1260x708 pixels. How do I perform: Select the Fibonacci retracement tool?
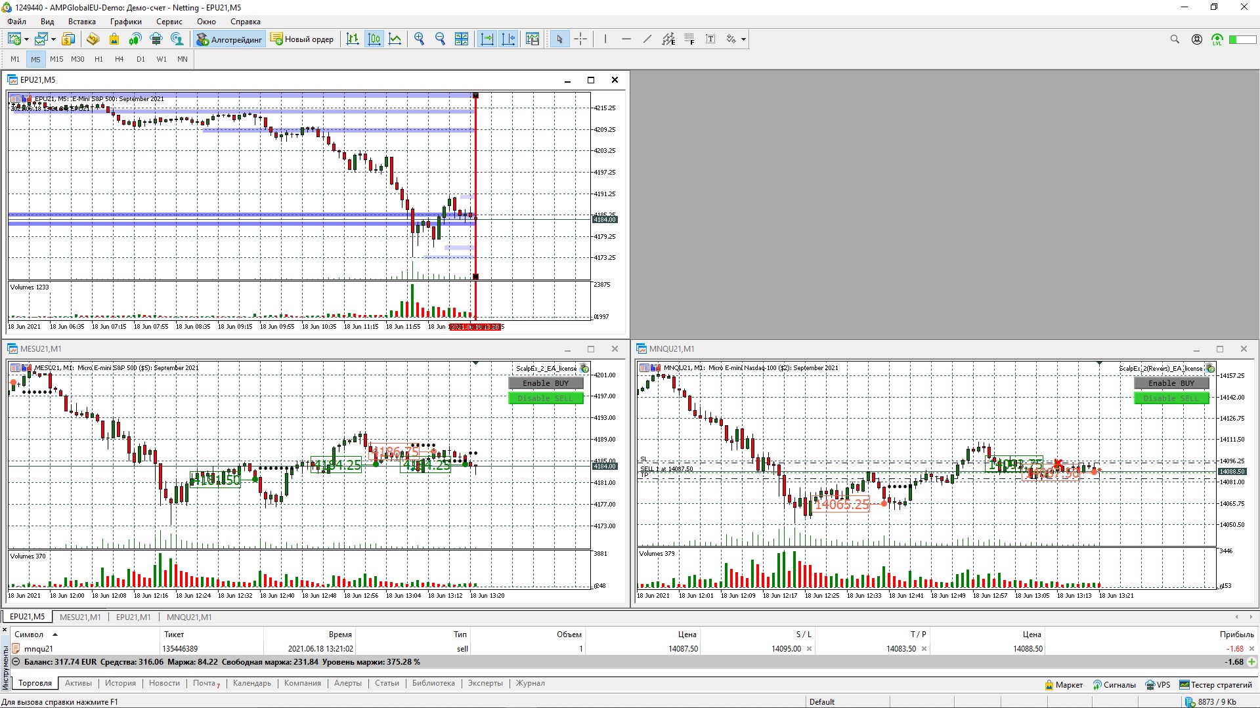689,39
